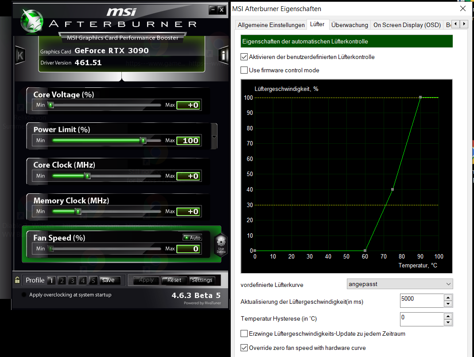Toggle 'Apply overclocking at system startup'

click(x=24, y=294)
